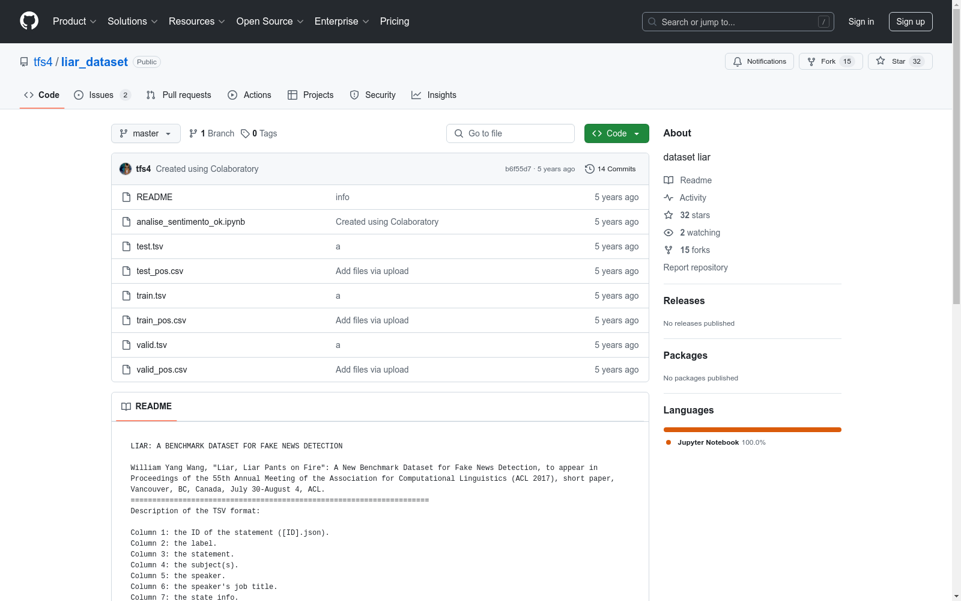Open the 14 Commits link
The height and width of the screenshot is (601, 961).
(x=610, y=169)
